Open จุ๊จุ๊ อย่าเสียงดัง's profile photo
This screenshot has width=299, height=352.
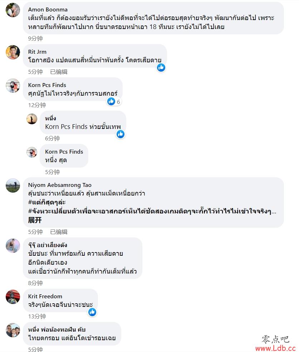(x=13, y=246)
